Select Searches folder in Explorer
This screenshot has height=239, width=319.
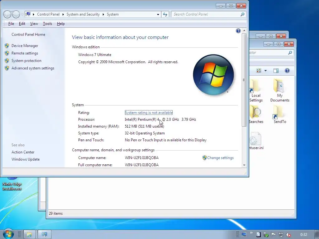tap(256, 115)
